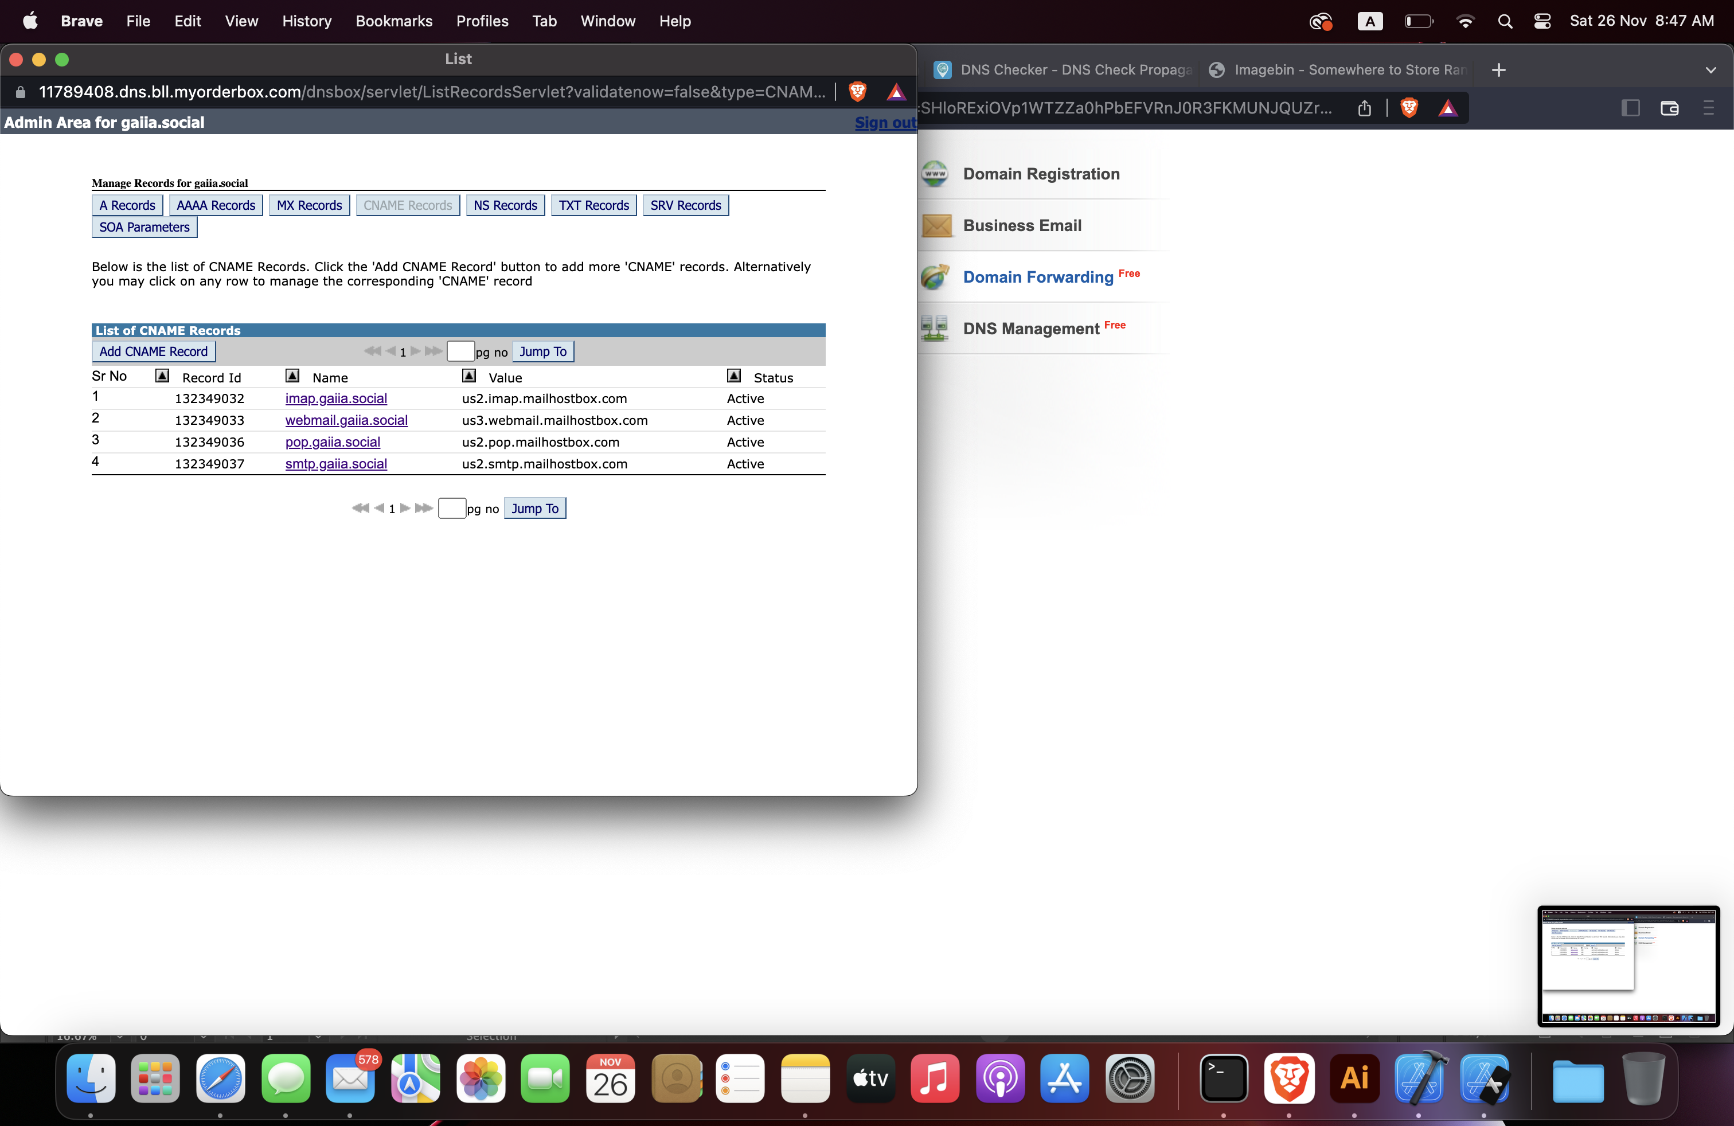Click the Brave Rewards triangle icon in List window
Image resolution: width=1734 pixels, height=1126 pixels.
point(896,92)
